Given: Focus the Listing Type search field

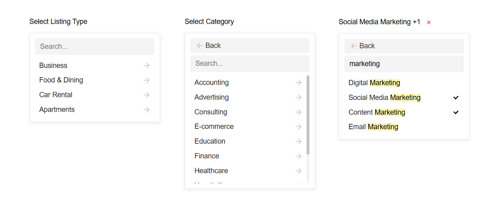Looking at the screenshot, I should coord(95,46).
